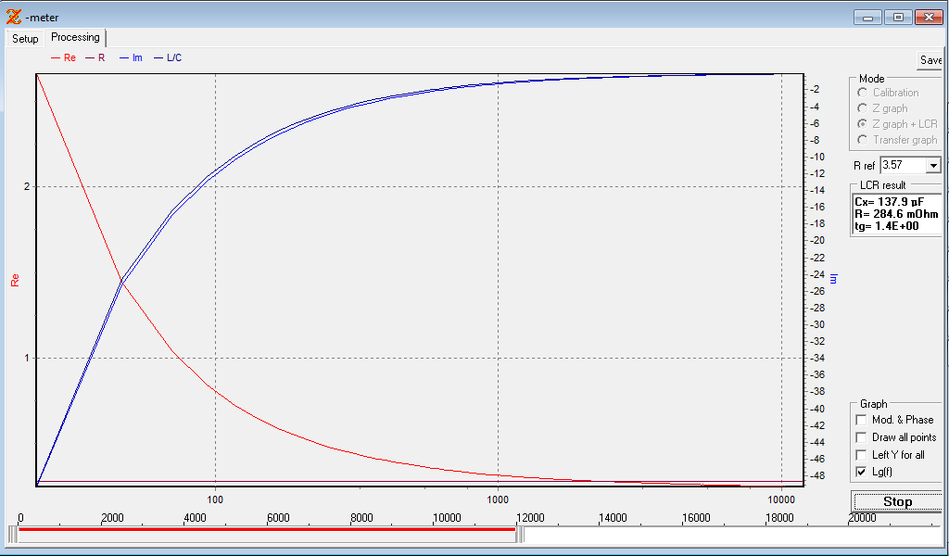Image resolution: width=949 pixels, height=556 pixels.
Task: Choose the Z graph mode option
Action: [x=863, y=108]
